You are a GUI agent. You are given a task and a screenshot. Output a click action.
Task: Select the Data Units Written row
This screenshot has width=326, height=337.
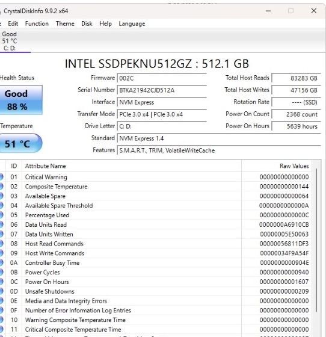click(x=156, y=234)
